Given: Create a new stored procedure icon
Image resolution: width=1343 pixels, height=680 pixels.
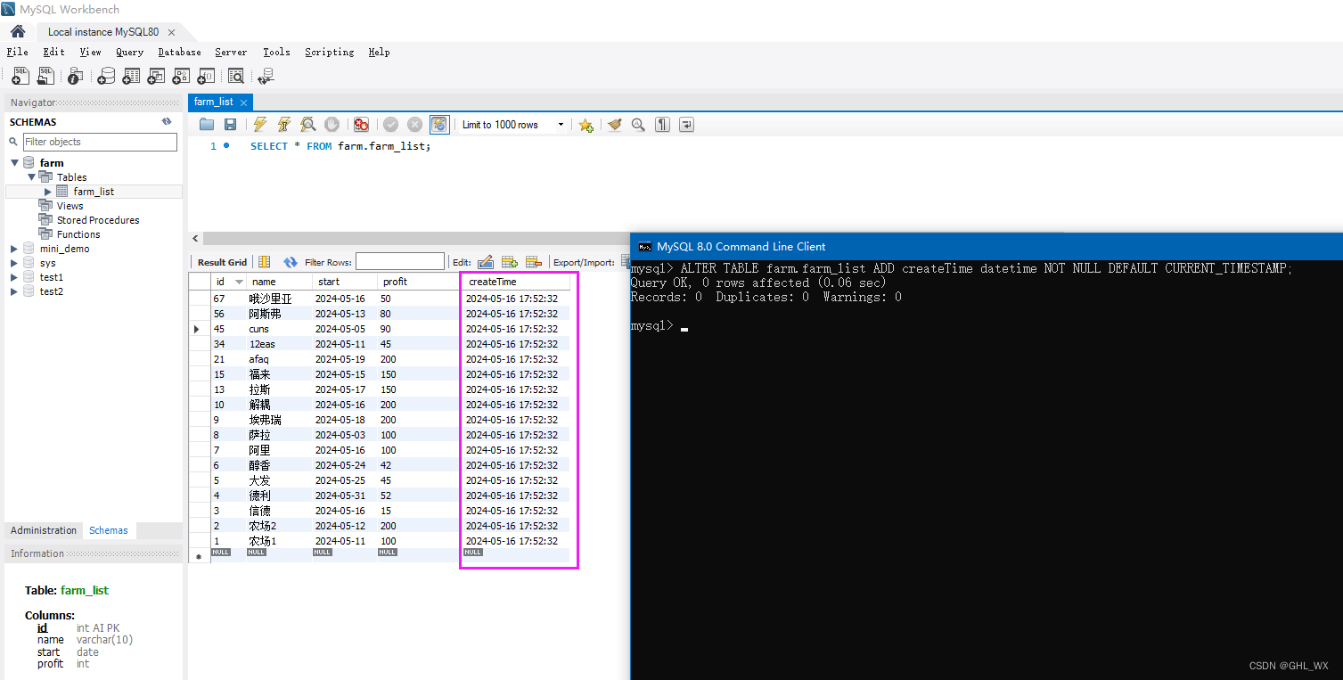Looking at the screenshot, I should pyautogui.click(x=181, y=77).
